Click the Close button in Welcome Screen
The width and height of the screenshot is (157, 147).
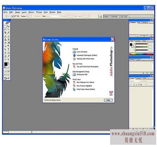[108, 100]
